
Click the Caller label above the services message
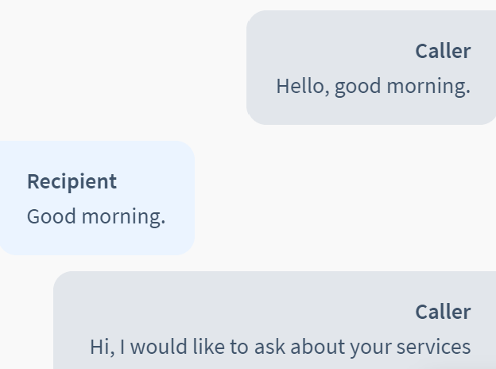pos(443,312)
